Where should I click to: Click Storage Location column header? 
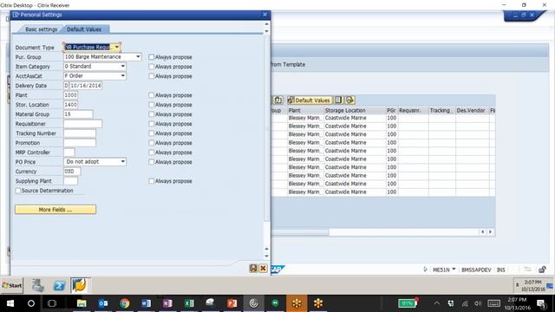355,110
